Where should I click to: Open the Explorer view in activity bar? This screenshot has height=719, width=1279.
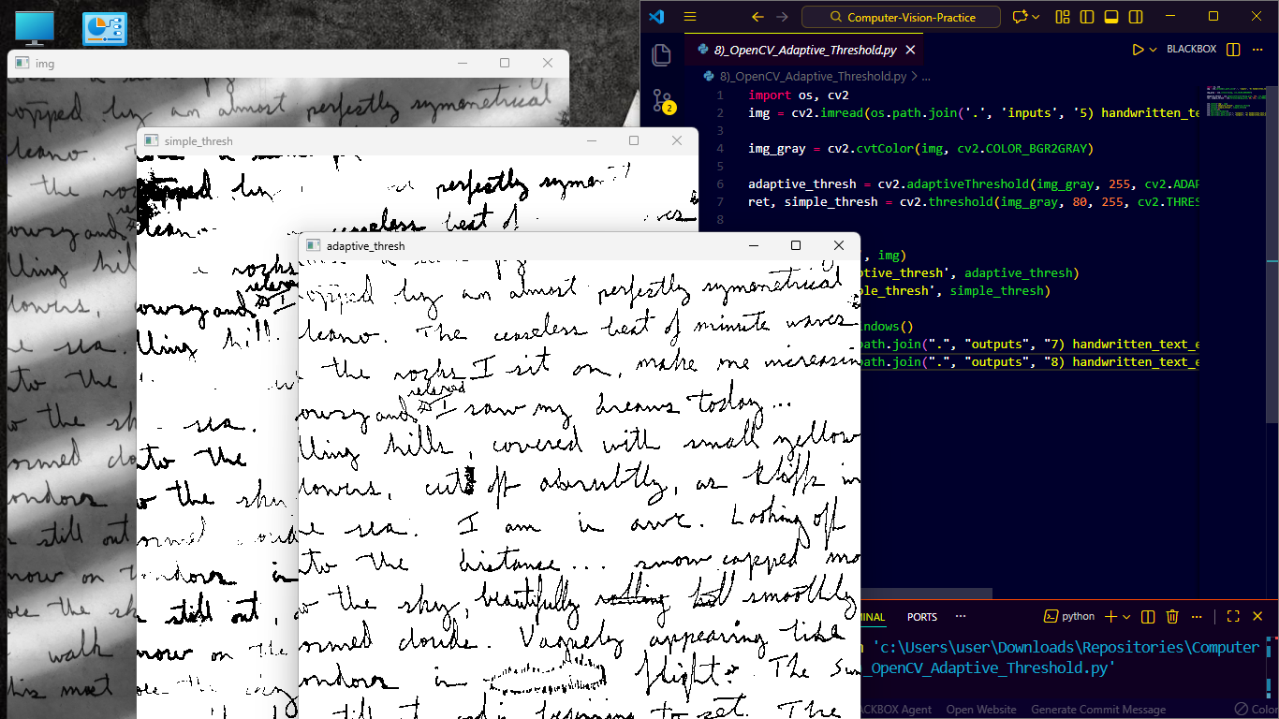662,54
